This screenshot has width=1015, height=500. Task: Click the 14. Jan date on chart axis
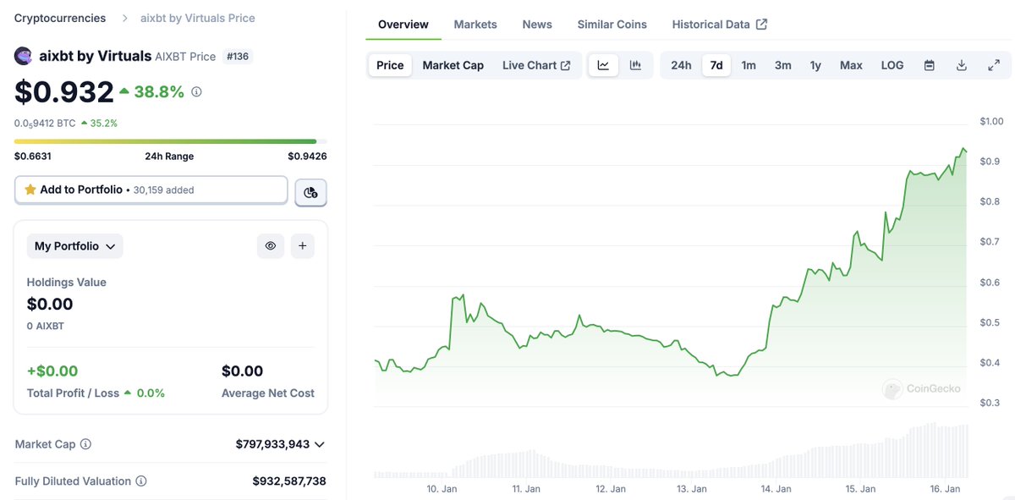(776, 489)
